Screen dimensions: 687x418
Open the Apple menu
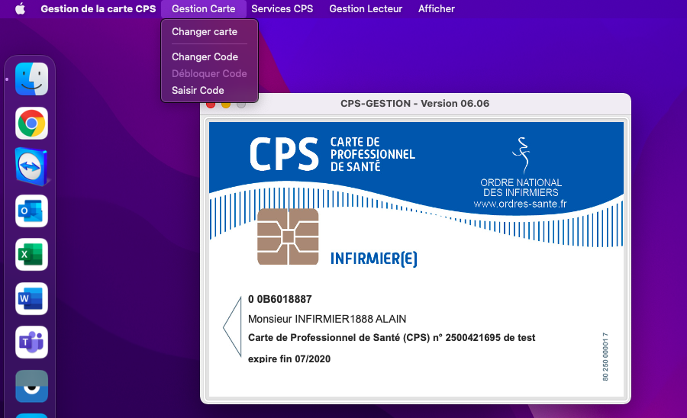coord(20,9)
